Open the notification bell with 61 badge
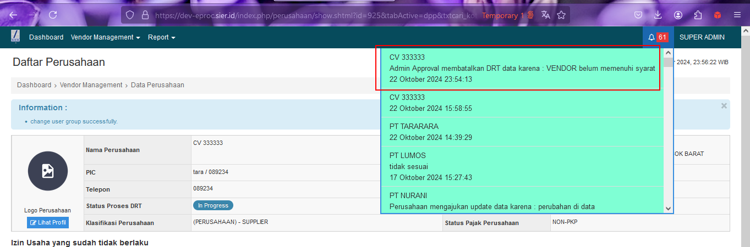Image resolution: width=750 pixels, height=247 pixels. 658,37
